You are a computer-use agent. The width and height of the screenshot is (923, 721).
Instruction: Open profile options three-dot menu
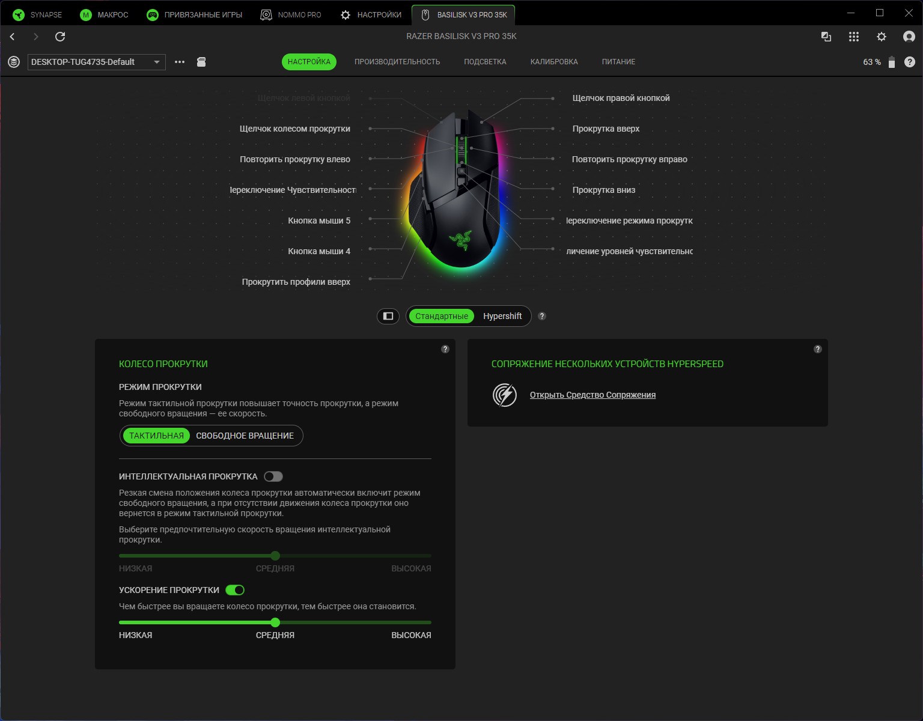pos(180,62)
